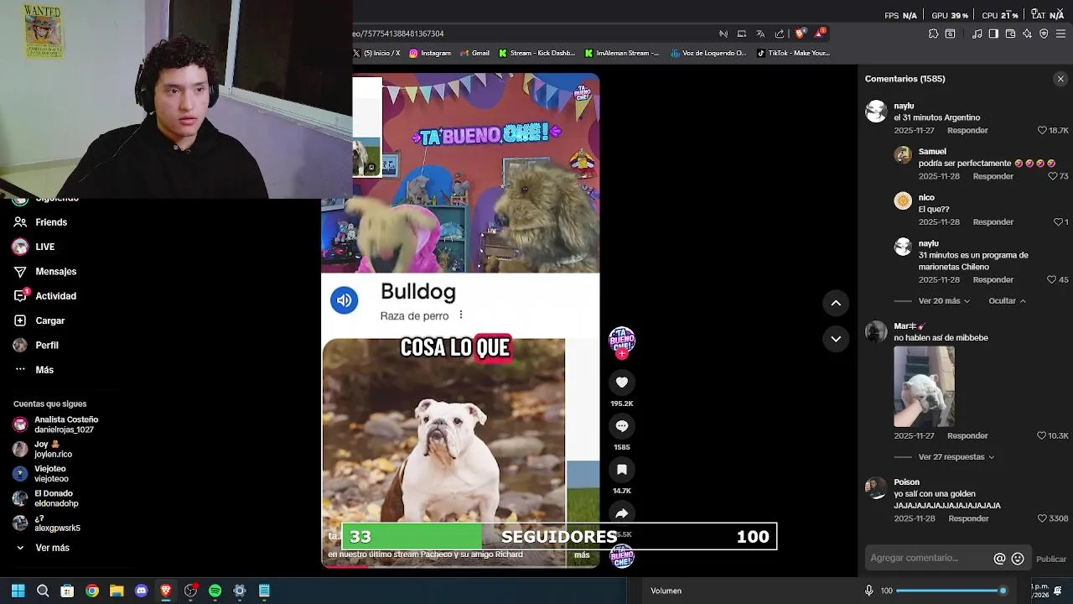Screen dimensions: 1073x604
Task: Open the Gmail bookmark
Action: [x=475, y=53]
